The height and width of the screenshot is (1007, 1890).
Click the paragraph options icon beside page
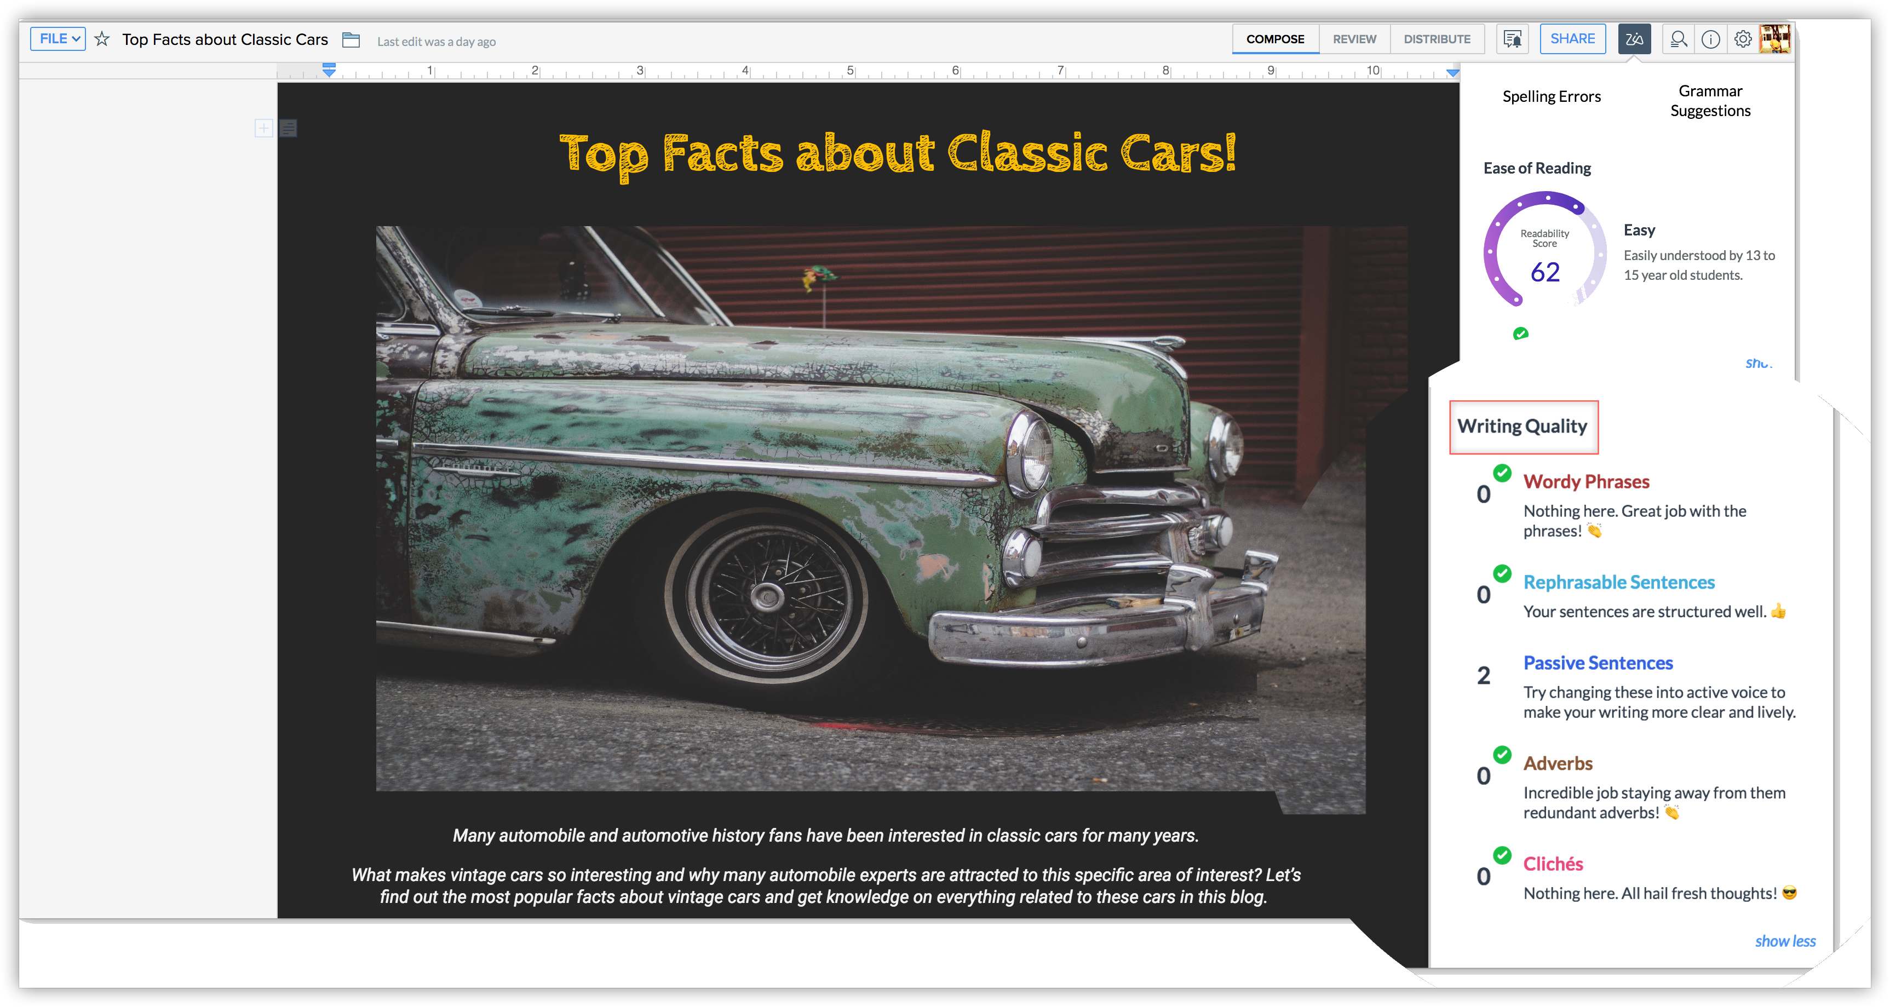(288, 128)
